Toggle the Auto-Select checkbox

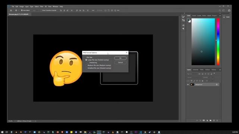tap(22, 10)
